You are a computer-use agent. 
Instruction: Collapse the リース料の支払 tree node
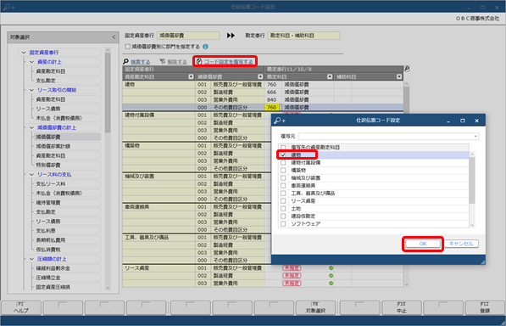click(x=31, y=175)
